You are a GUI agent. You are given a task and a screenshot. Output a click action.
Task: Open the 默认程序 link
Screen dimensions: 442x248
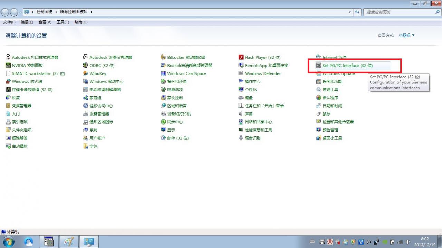point(330,98)
